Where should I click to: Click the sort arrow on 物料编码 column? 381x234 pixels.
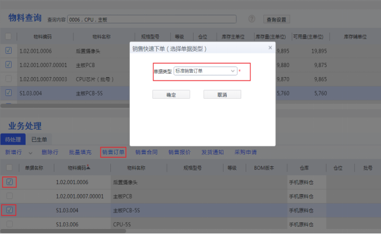coord(89,167)
